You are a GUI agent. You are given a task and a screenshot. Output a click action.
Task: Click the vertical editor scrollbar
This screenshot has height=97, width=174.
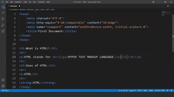(173, 33)
